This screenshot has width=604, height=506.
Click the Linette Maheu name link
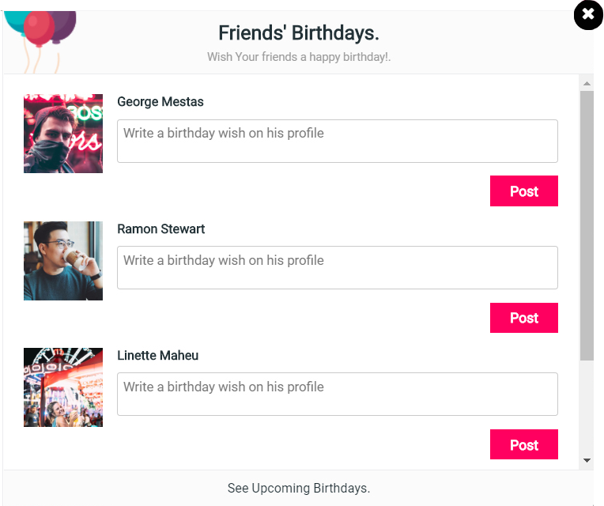158,356
